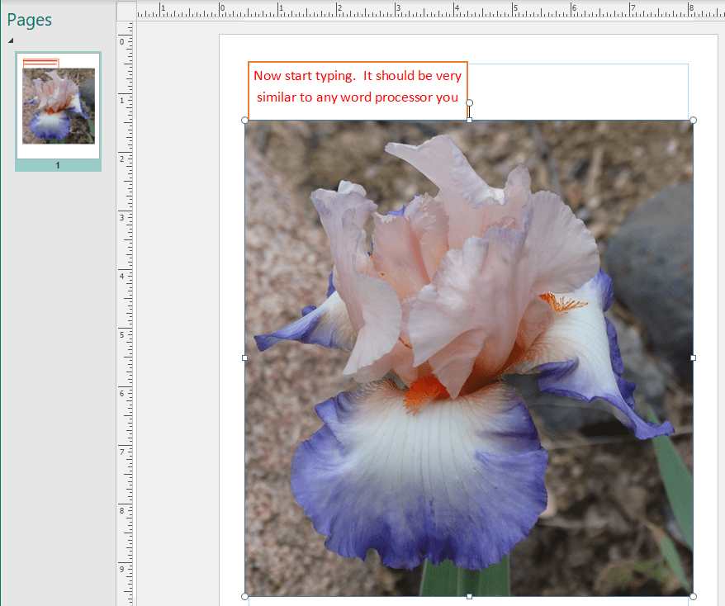725x606 pixels.
Task: Click the Pages panel heading
Action: point(30,20)
